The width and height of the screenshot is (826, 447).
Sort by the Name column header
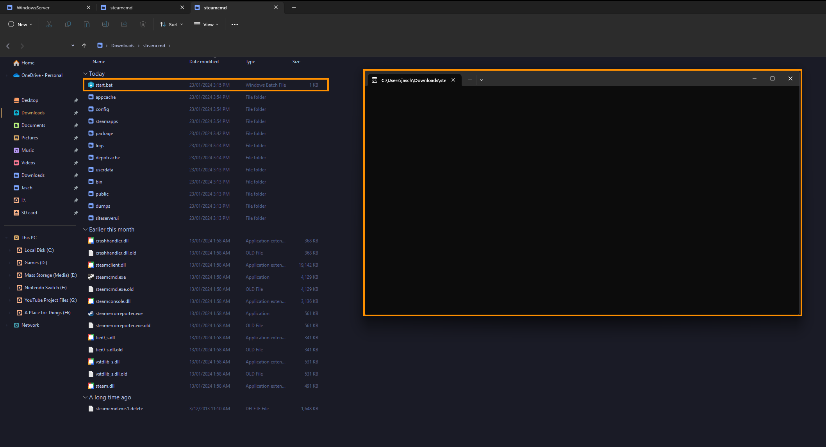pyautogui.click(x=99, y=62)
